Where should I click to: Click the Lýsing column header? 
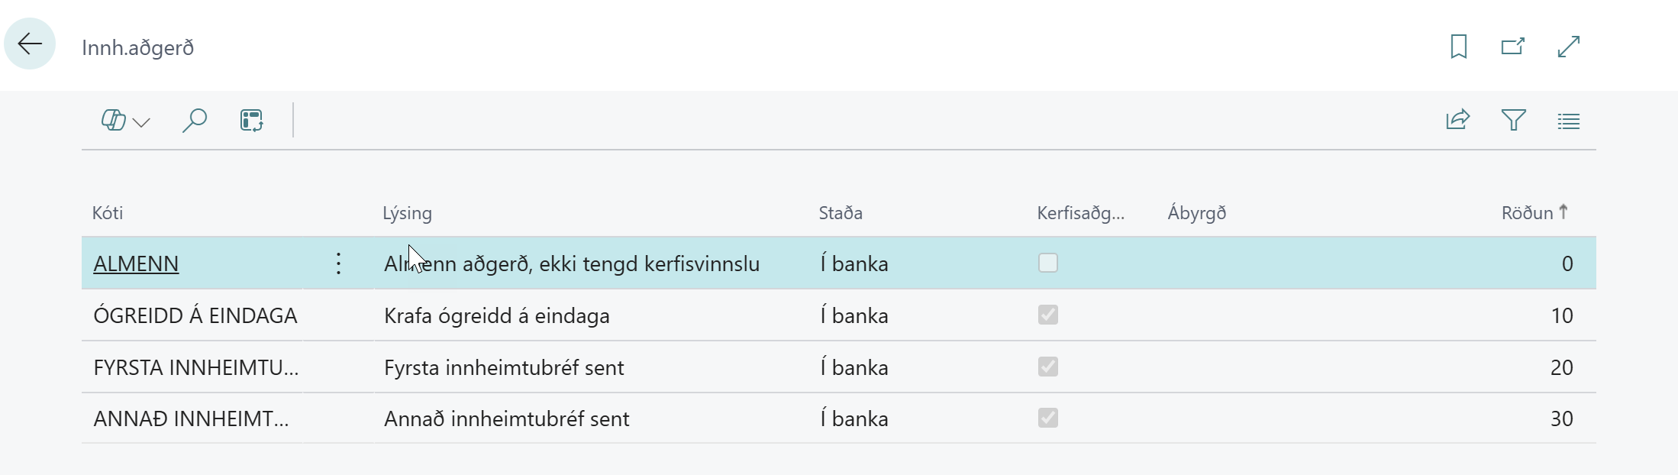point(407,213)
